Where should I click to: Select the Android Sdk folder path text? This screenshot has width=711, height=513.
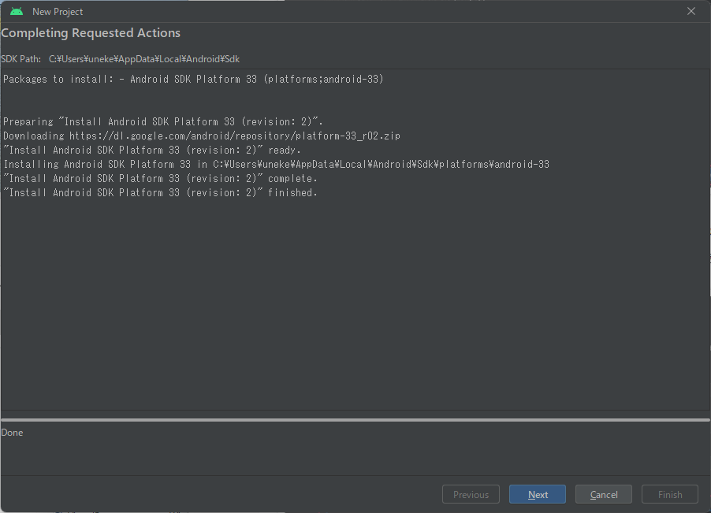144,59
